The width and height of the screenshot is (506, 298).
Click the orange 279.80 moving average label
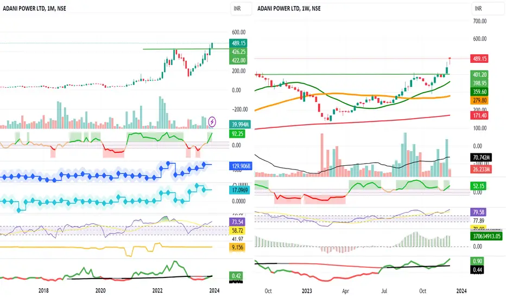click(x=479, y=101)
